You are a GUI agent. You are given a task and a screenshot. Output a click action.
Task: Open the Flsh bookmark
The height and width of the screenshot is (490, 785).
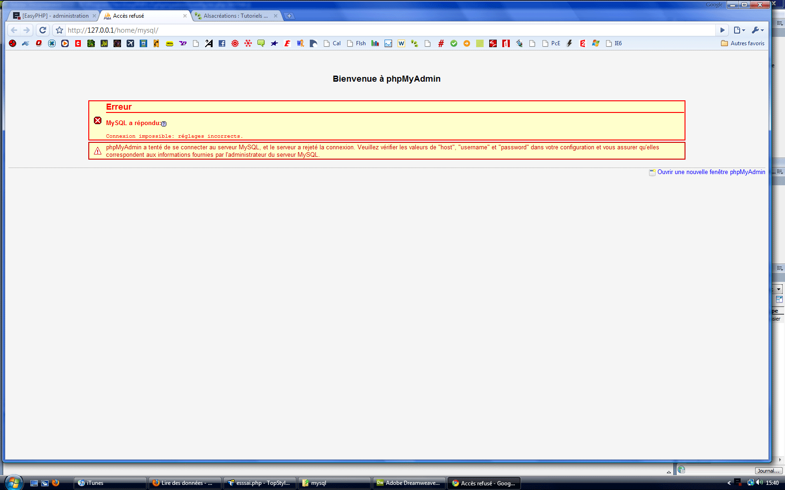coord(357,43)
